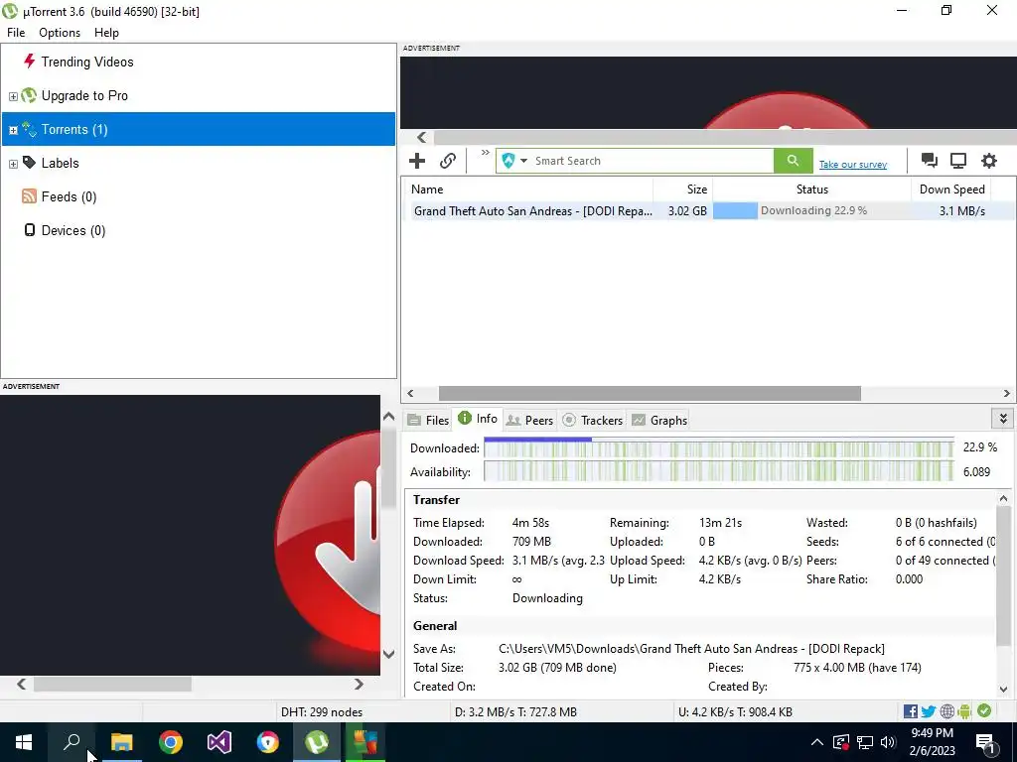1017x762 pixels.
Task: Click the taskbar clock 9:49 PM
Action: pyautogui.click(x=932, y=742)
